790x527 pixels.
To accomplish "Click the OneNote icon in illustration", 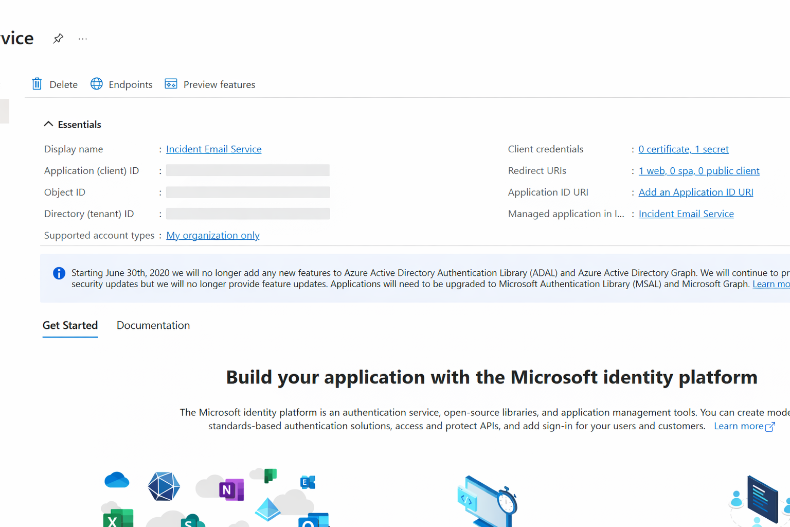I will [231, 490].
